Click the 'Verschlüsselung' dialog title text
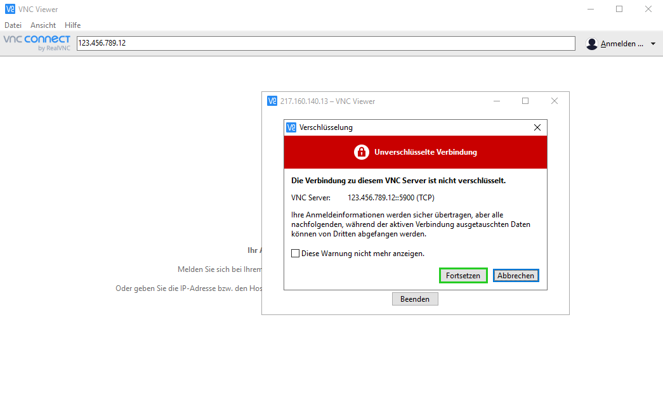 [x=326, y=127]
